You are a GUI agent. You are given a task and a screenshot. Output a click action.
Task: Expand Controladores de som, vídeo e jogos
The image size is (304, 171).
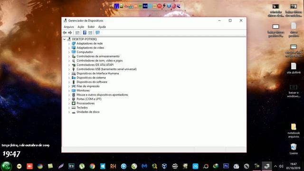click(69, 61)
